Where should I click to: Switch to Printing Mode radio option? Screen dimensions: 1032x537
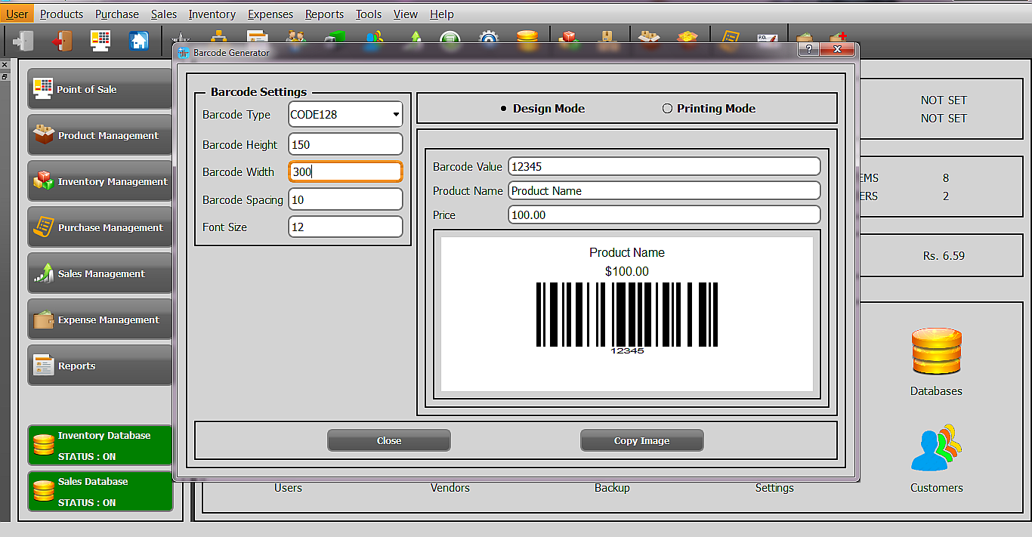667,109
